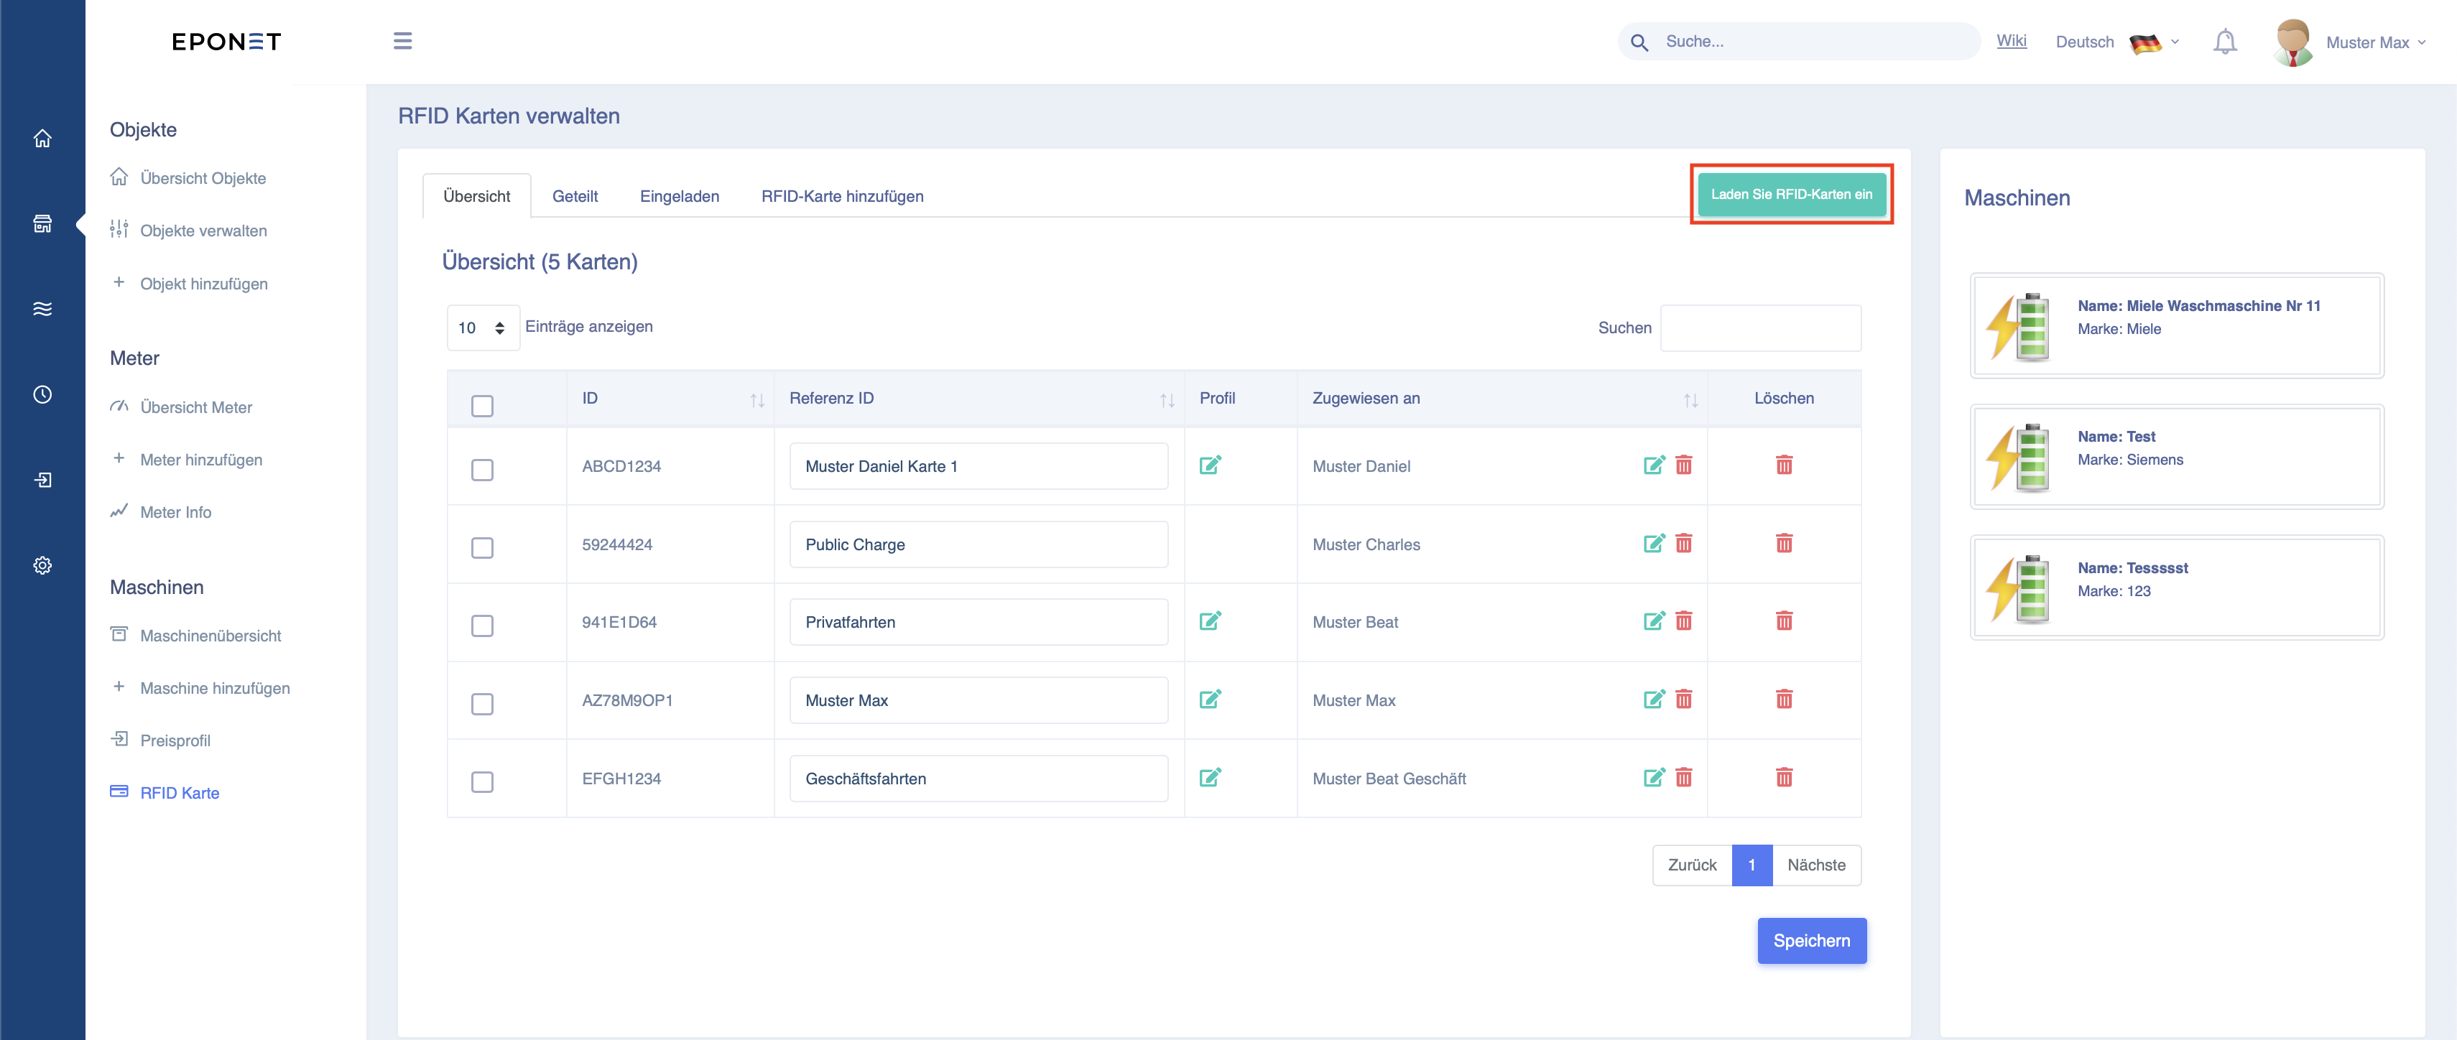Viewport: 2457px width, 1040px height.
Task: Remove assignment of Muster Max
Action: pos(1683,700)
